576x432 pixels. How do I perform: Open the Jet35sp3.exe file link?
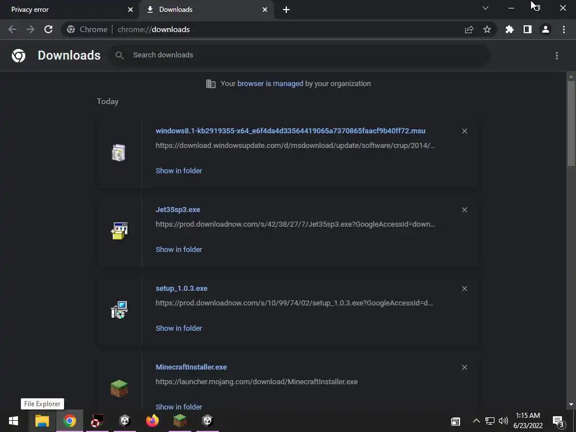coord(178,210)
